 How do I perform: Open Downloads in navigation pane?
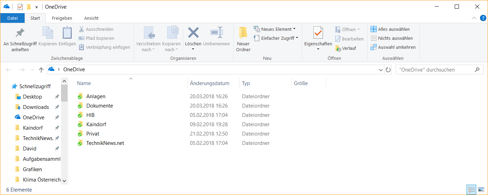tap(36, 107)
